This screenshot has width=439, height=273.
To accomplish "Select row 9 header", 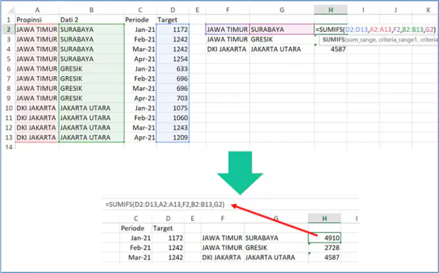I will [8, 98].
